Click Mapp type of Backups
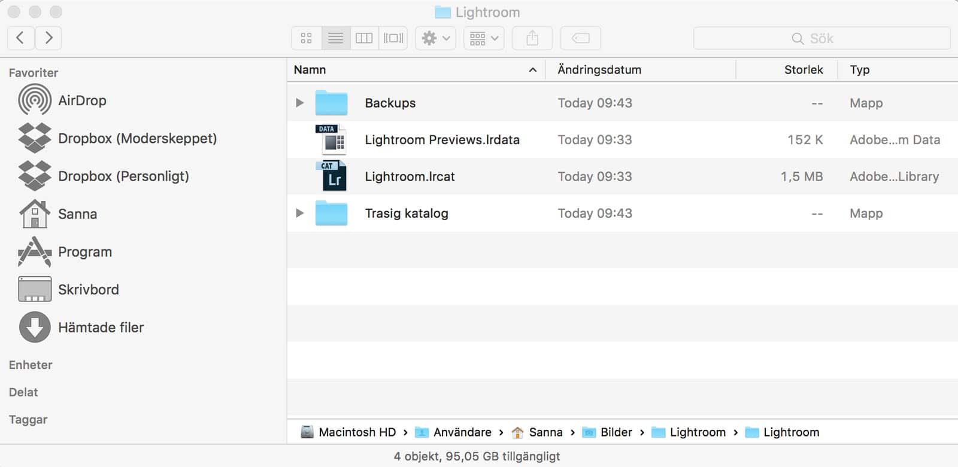 coord(866,103)
